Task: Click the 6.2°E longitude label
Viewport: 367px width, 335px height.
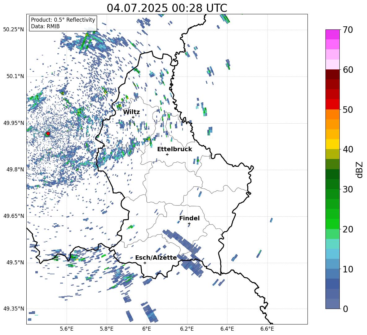Action: [x=187, y=329]
